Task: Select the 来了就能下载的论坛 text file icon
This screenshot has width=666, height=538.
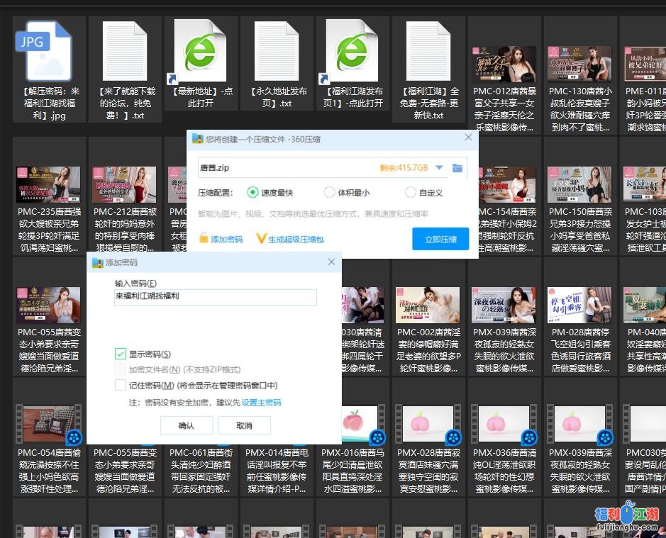Action: pyautogui.click(x=124, y=50)
